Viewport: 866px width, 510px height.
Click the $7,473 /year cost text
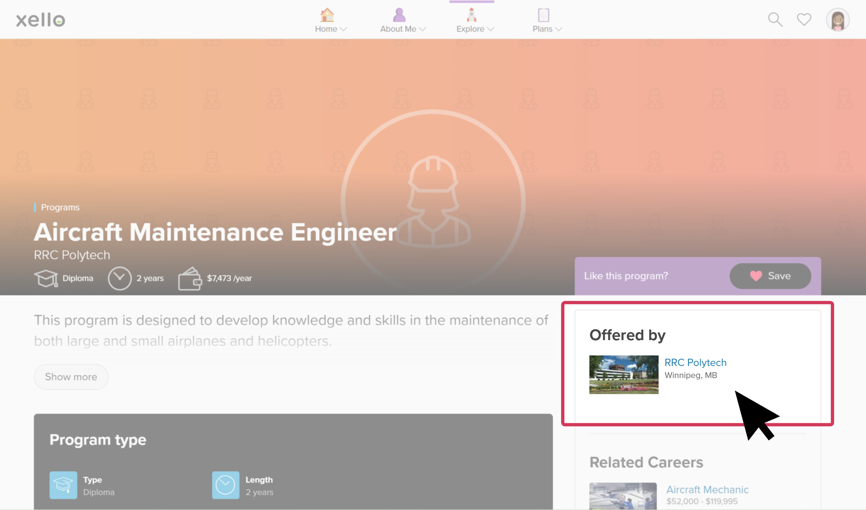[x=229, y=278]
